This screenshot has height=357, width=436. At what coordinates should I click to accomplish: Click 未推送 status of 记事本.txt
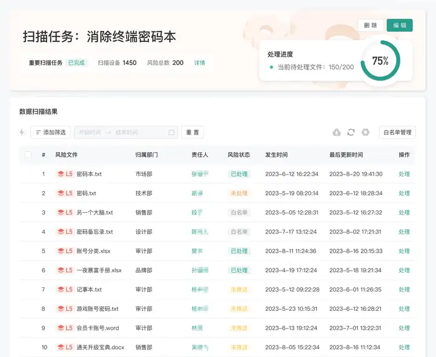(239, 289)
